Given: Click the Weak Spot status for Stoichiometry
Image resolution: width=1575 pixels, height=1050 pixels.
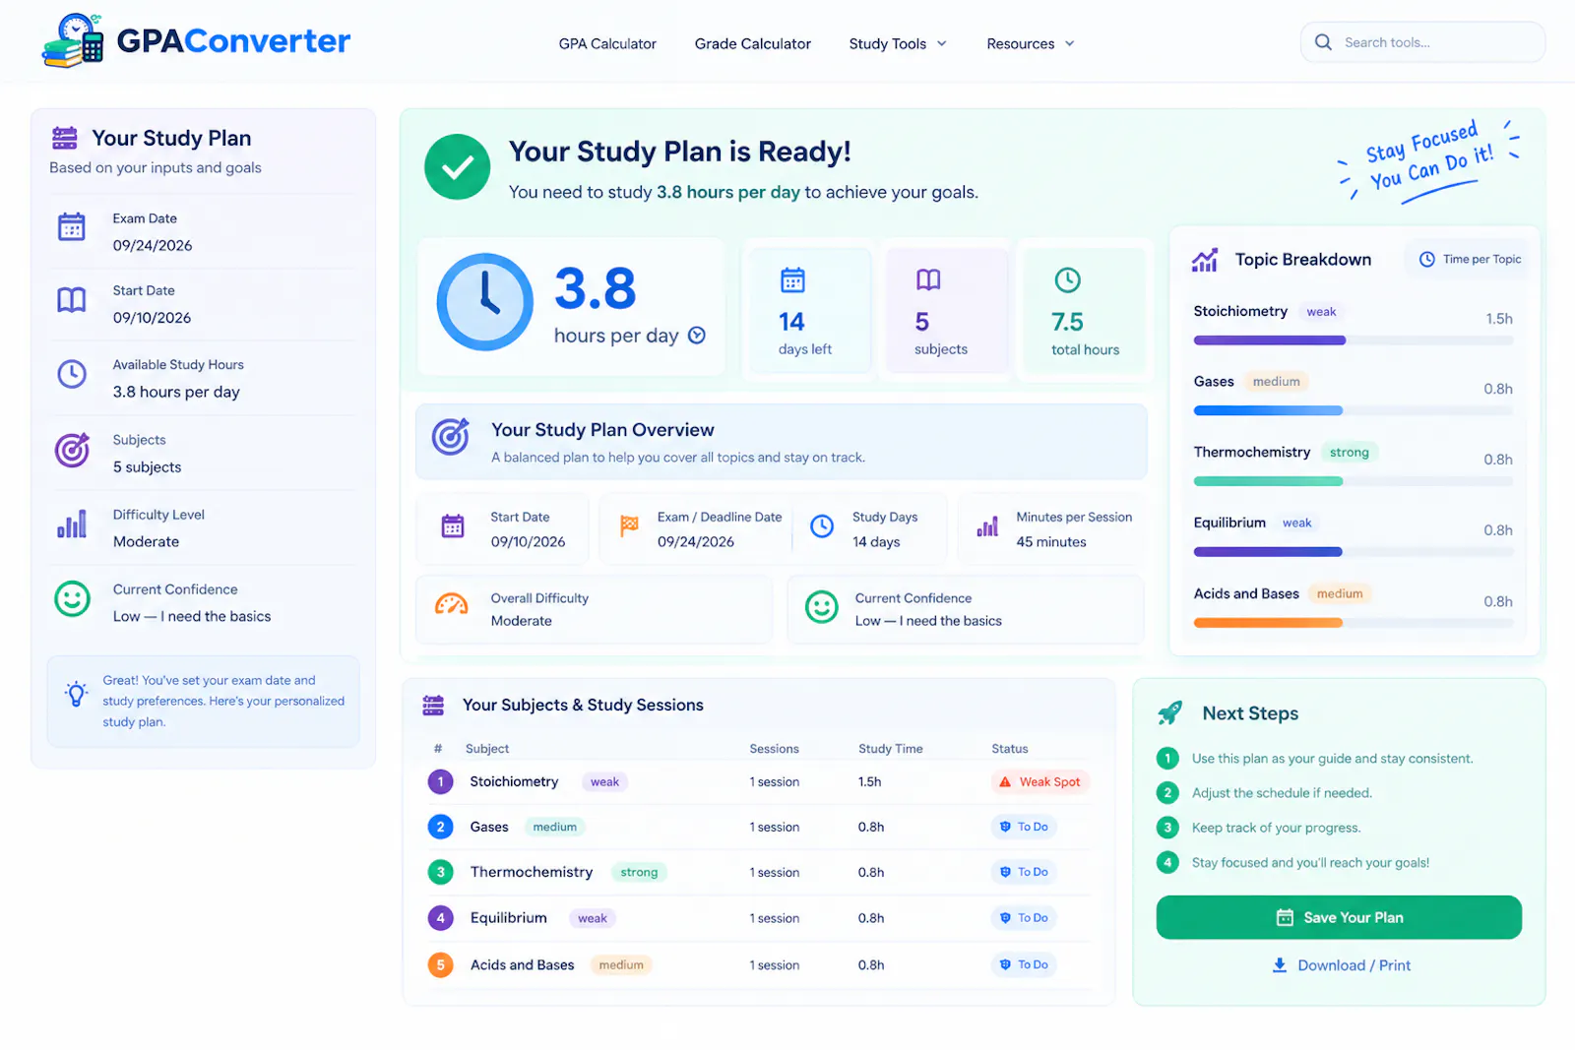Looking at the screenshot, I should 1040,782.
